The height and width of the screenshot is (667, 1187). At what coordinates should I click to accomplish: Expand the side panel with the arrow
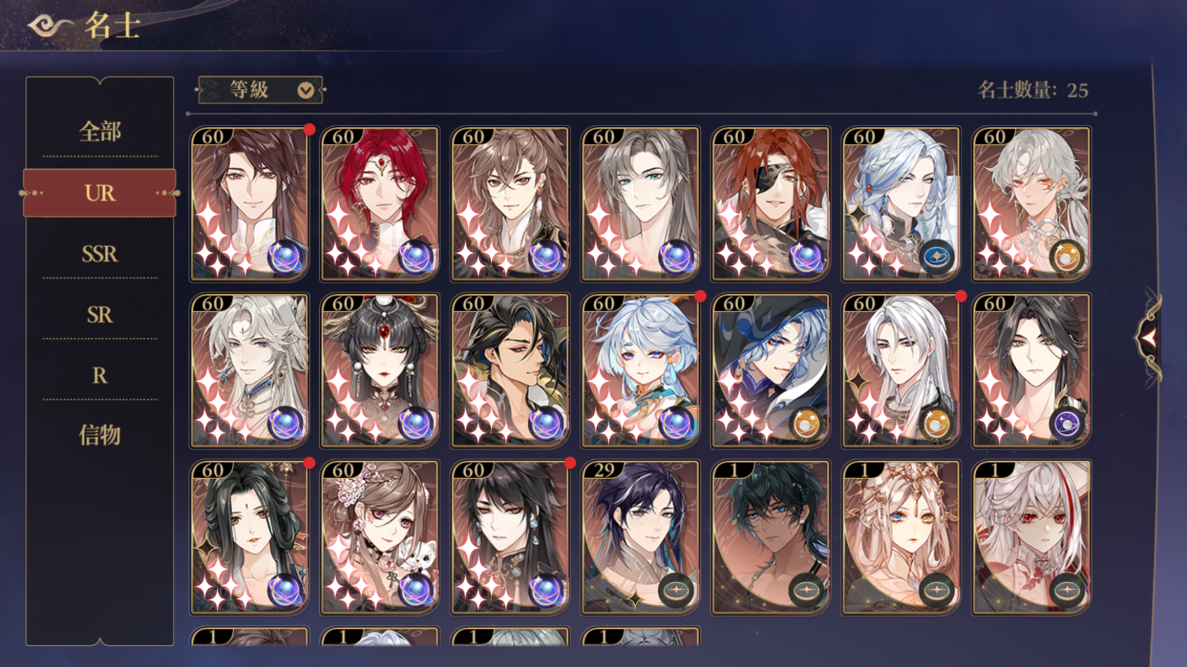point(1149,338)
